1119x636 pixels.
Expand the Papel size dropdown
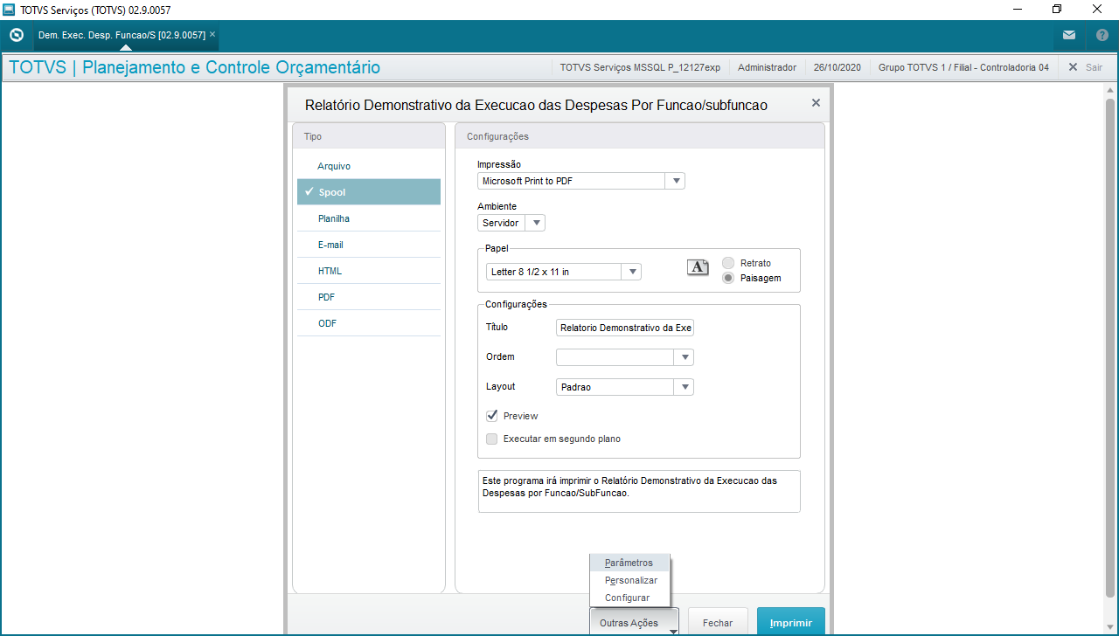(631, 272)
